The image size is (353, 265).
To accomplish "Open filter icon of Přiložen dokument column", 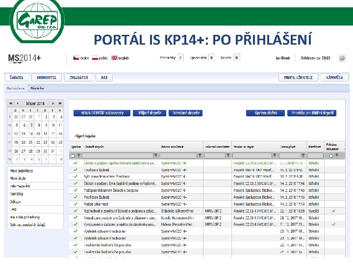I will click(337, 155).
